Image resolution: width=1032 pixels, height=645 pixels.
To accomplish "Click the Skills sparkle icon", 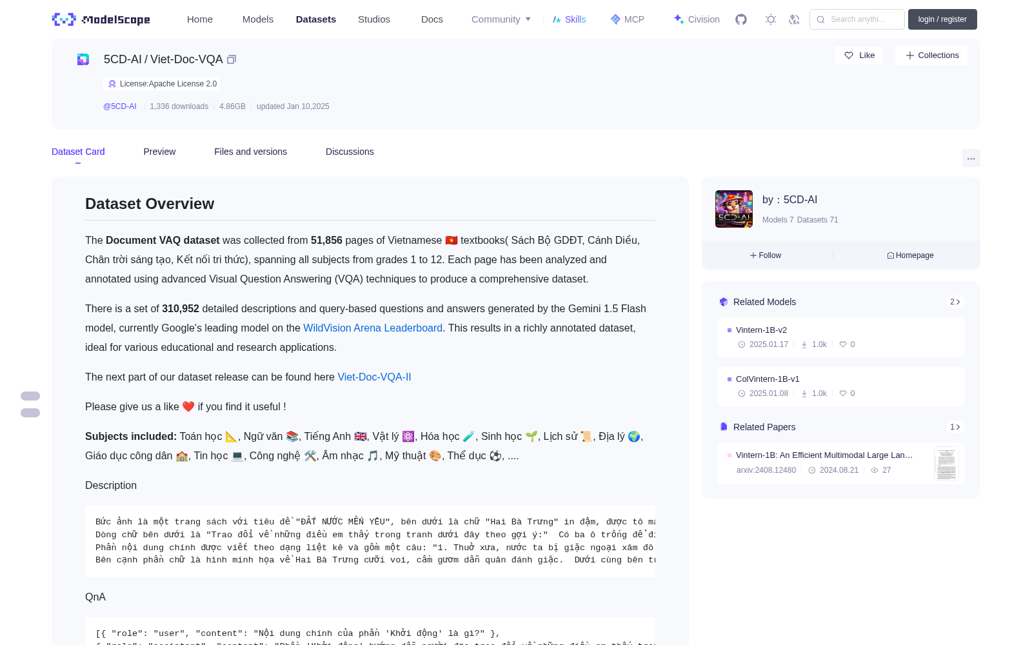I will click(x=557, y=19).
